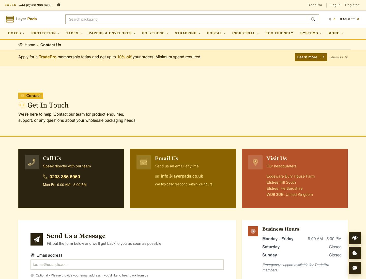Expand the Strapping menu
Viewport: 366px width, 279px height.
click(x=188, y=33)
